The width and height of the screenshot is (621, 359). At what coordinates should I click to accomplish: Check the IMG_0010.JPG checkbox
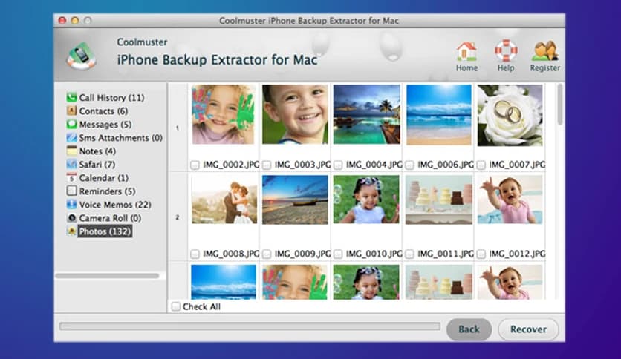pyautogui.click(x=338, y=254)
